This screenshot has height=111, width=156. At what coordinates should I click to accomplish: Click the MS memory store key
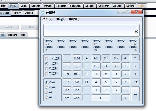pyautogui.click(x=116, y=58)
